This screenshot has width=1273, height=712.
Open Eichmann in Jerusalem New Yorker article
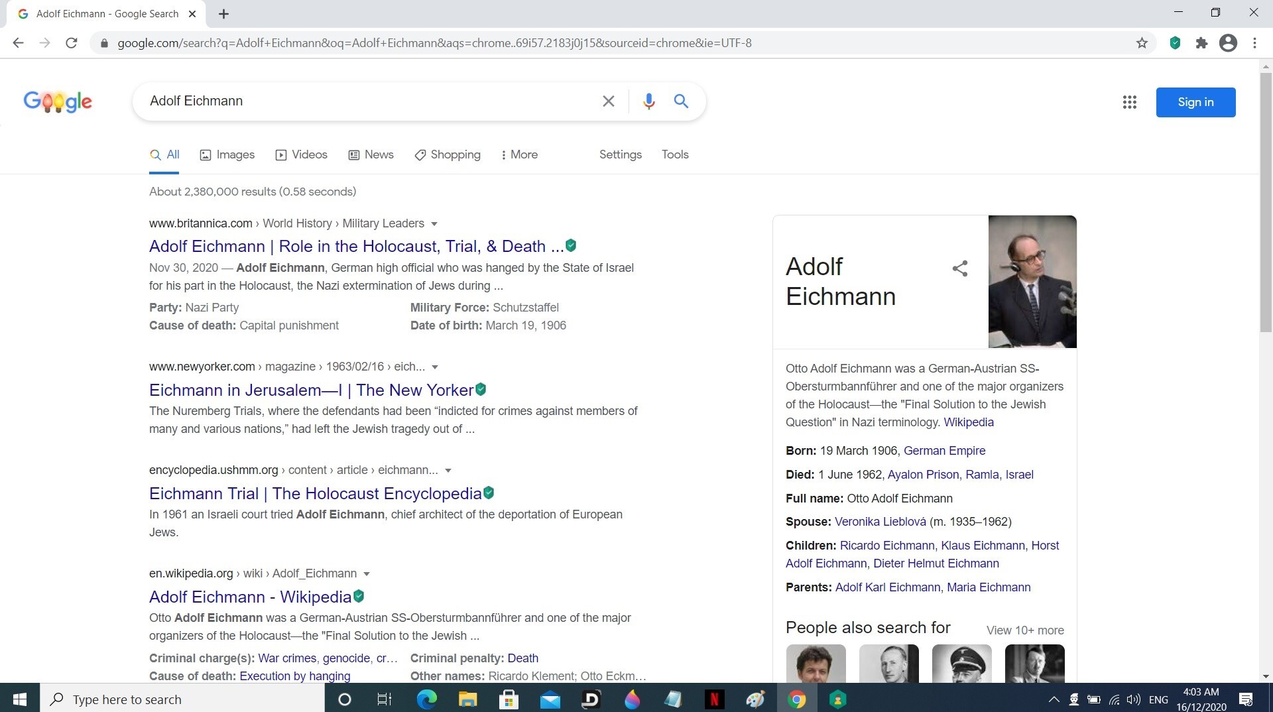[311, 390]
